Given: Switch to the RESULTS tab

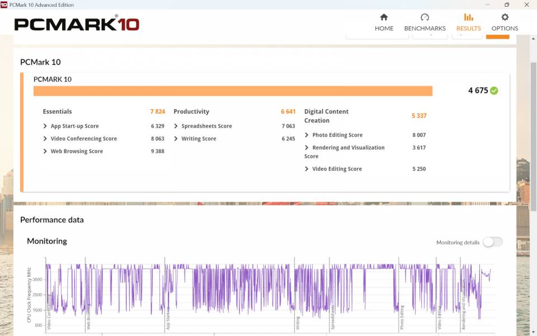Looking at the screenshot, I should point(469,22).
